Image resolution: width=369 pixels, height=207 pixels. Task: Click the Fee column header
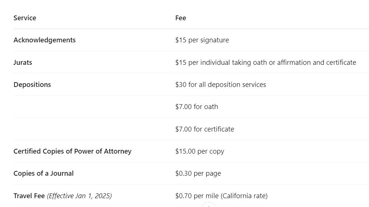coord(181,18)
